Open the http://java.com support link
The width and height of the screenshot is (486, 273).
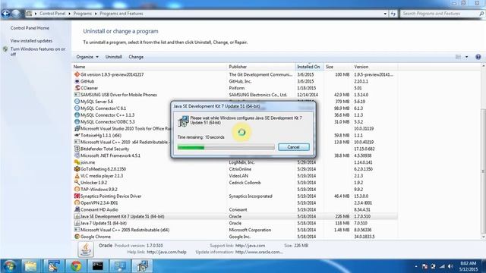(250, 246)
